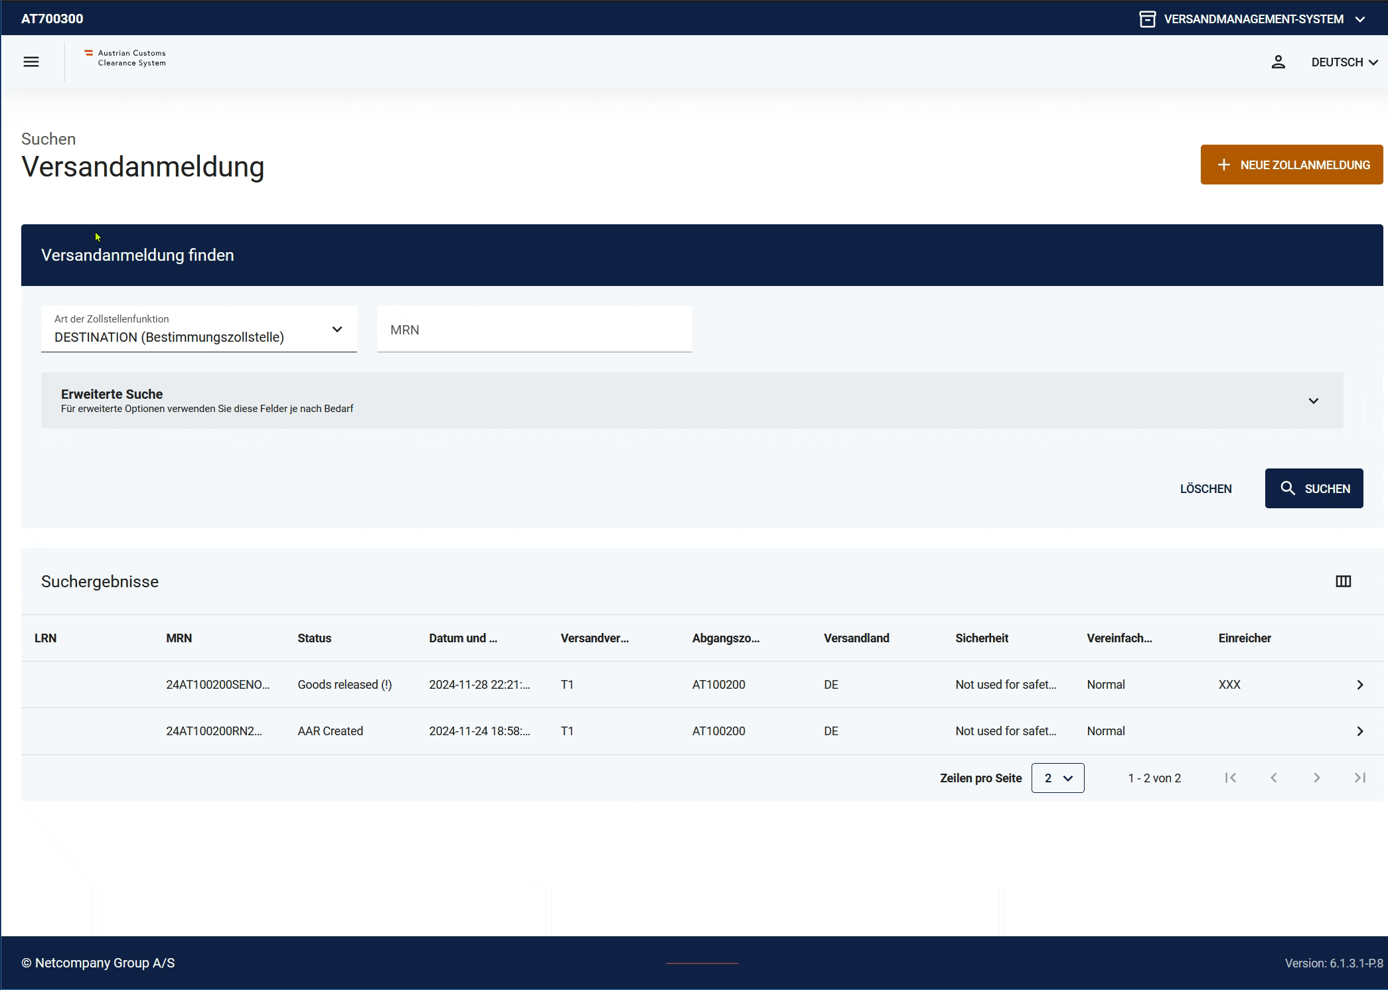Viewport: 1388px width, 990px height.
Task: Jump to last results page
Action: point(1359,778)
